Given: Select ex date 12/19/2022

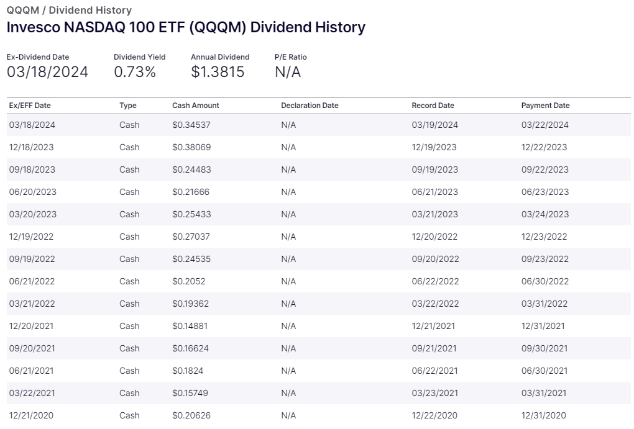Looking at the screenshot, I should click(x=31, y=237).
